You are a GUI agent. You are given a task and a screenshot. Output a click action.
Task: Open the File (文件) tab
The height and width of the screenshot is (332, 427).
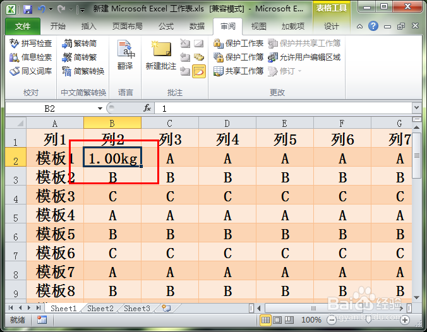coord(23,27)
